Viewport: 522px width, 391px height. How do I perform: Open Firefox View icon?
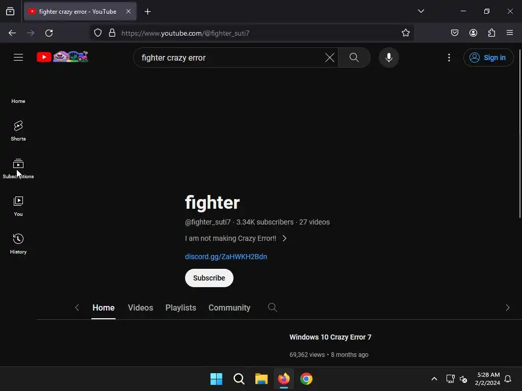click(x=10, y=12)
